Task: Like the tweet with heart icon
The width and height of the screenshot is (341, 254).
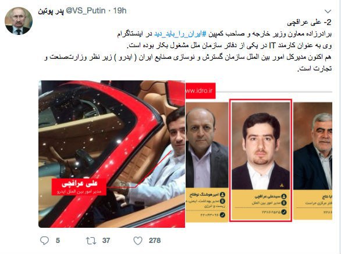Action: click(x=138, y=241)
